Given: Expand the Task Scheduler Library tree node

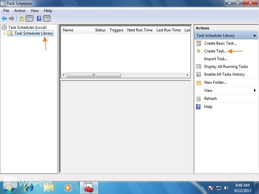Looking at the screenshot, I should (4, 34).
